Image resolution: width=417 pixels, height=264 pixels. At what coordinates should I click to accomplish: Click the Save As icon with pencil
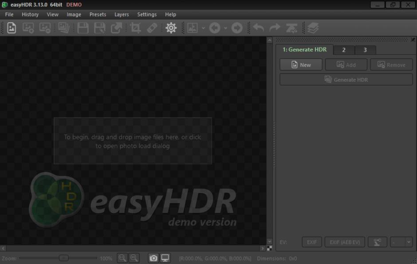coord(99,28)
